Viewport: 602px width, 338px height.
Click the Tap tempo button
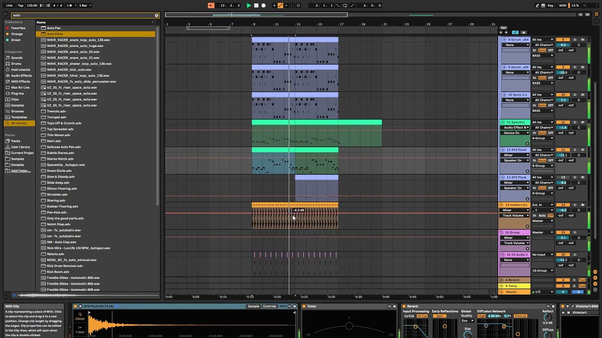click(x=21, y=6)
